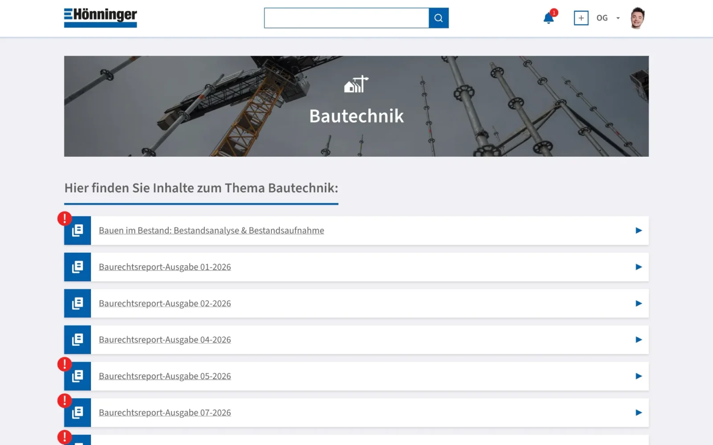
Task: Click alert badge on Bauen im Bestand
Action: (x=65, y=218)
